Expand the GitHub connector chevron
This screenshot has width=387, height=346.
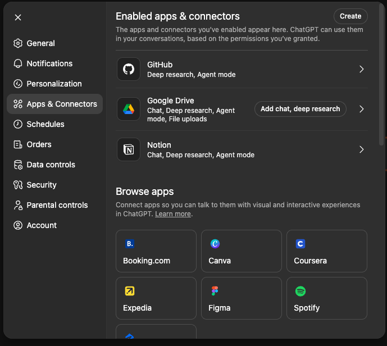(361, 69)
